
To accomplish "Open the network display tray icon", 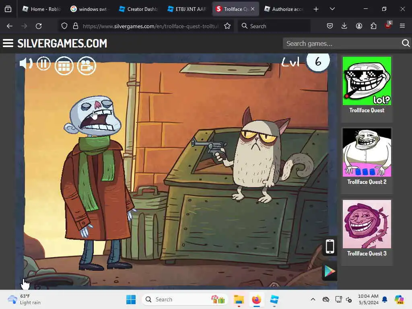I will (338, 299).
